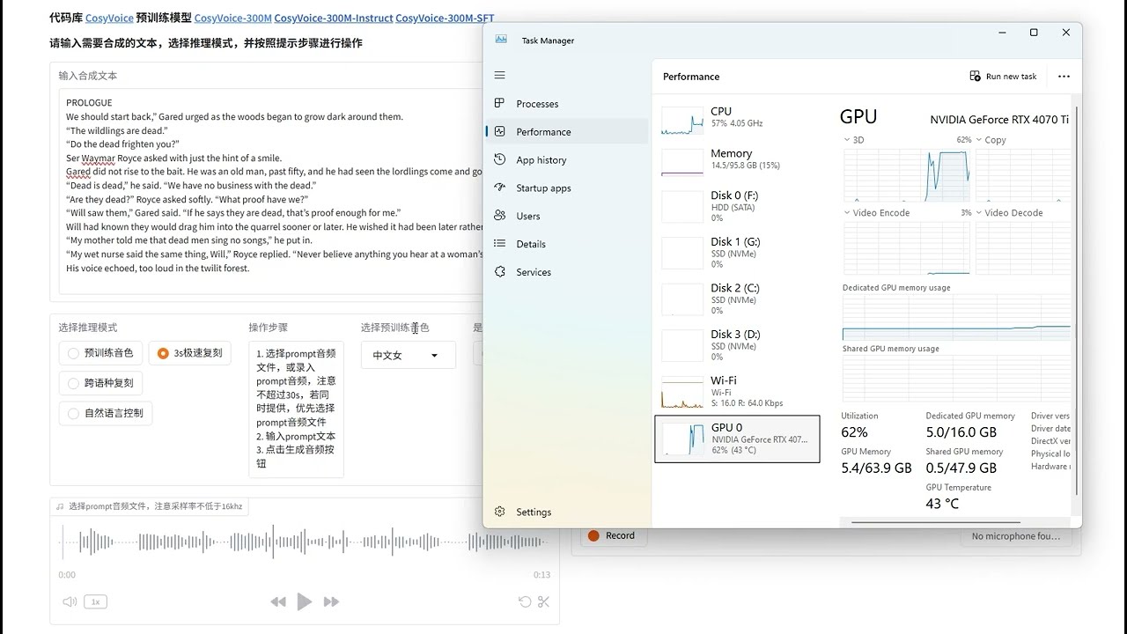
Task: Click the Run new task icon
Action: pyautogui.click(x=975, y=77)
